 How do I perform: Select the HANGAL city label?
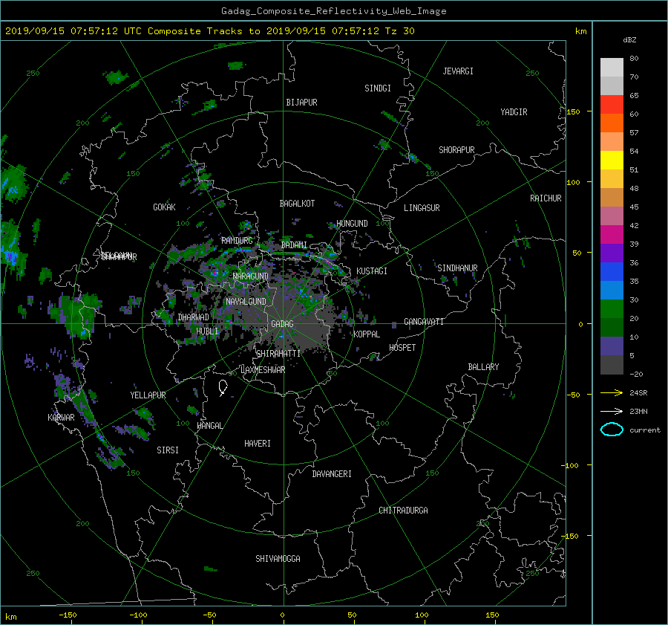coord(209,426)
